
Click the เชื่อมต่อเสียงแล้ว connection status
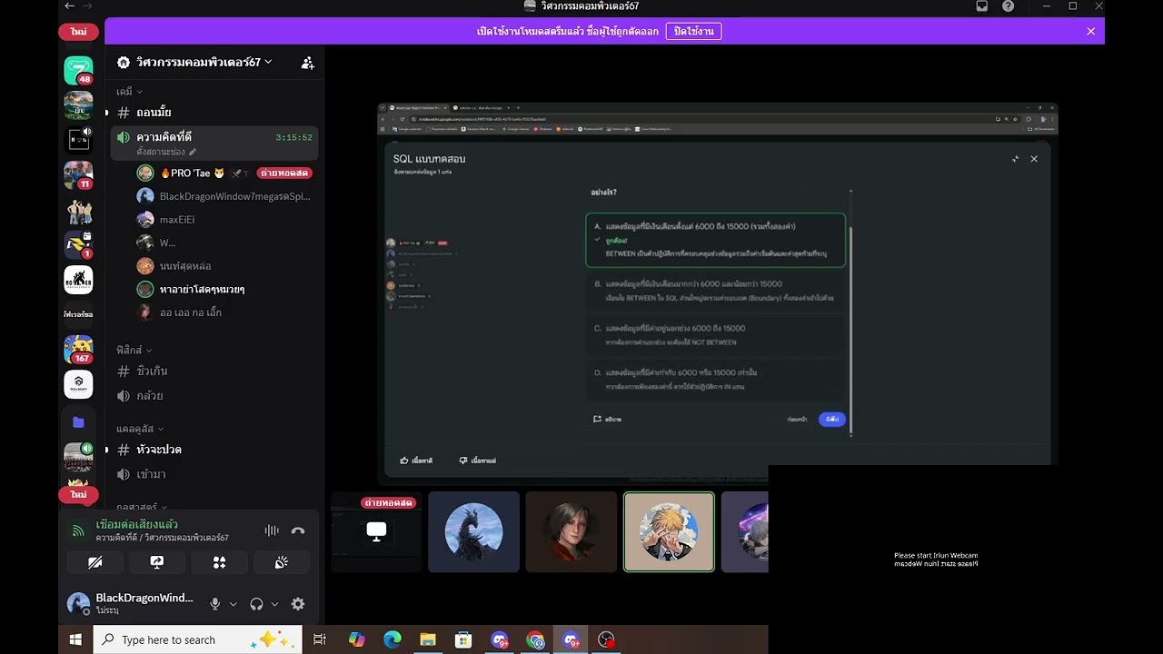(x=136, y=525)
